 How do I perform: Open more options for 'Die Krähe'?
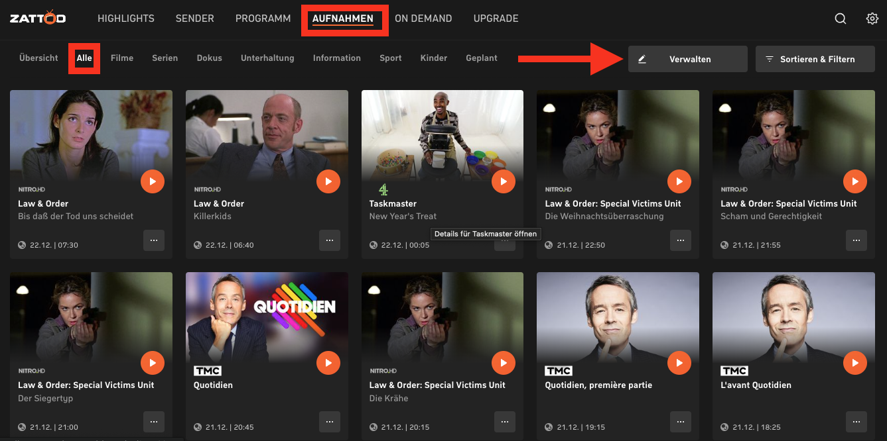pos(505,422)
